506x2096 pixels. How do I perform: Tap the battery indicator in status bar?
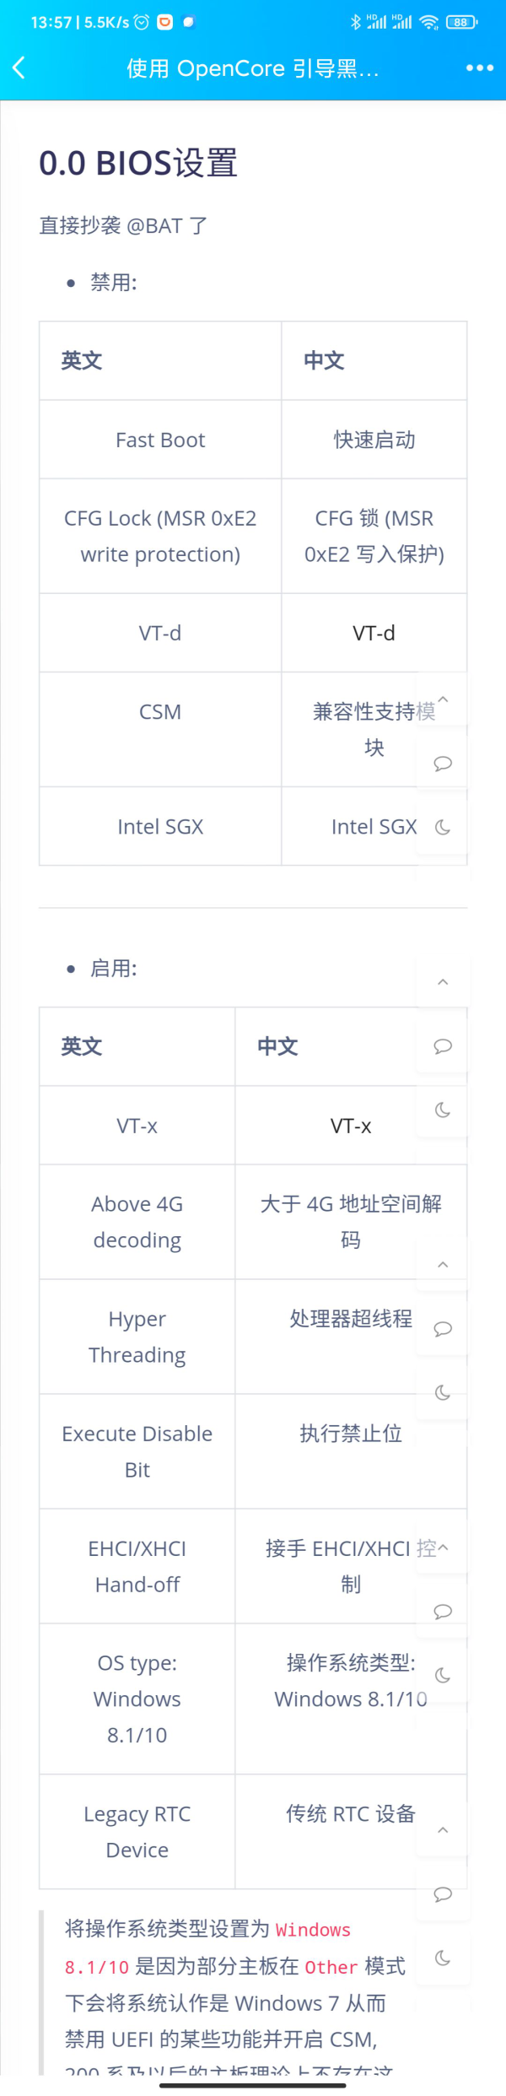(x=461, y=23)
